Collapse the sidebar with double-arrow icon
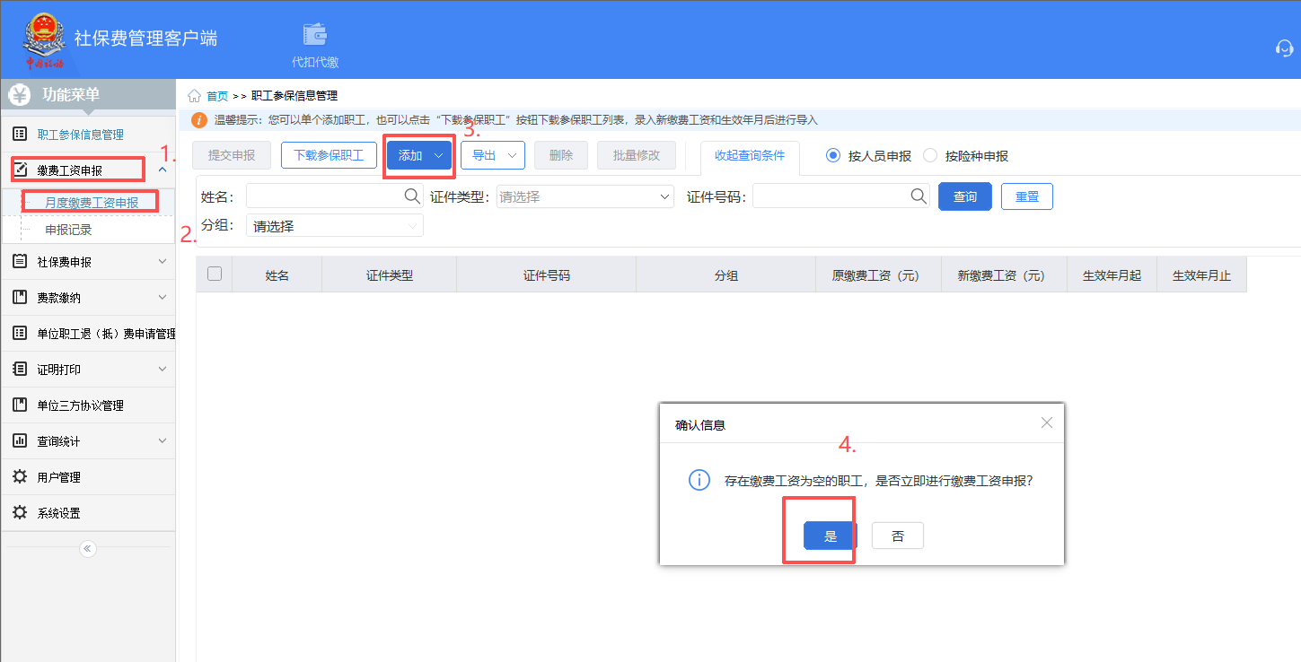The width and height of the screenshot is (1301, 662). 87,548
